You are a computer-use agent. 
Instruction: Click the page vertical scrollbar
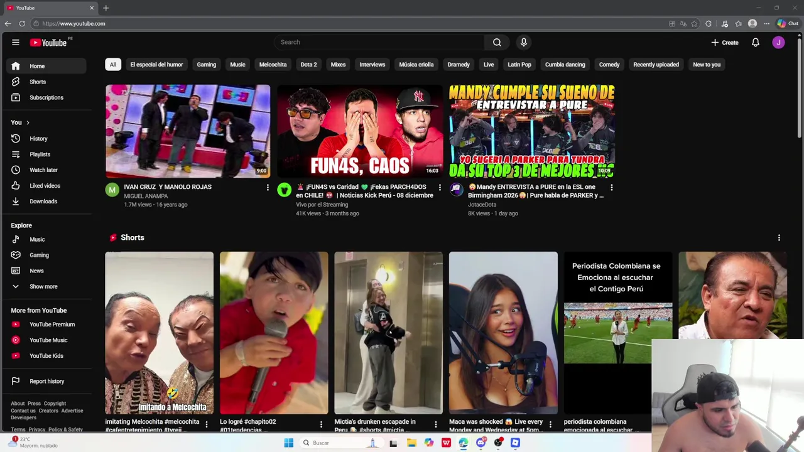click(x=799, y=88)
